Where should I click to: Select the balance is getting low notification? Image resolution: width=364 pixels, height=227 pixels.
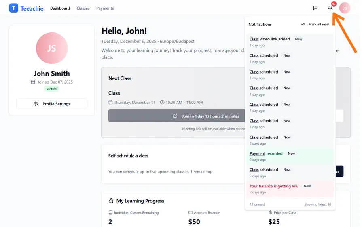tap(274, 186)
